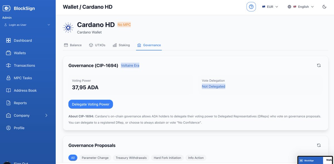Click the Cardano Wallet subtitle

pyautogui.click(x=89, y=32)
